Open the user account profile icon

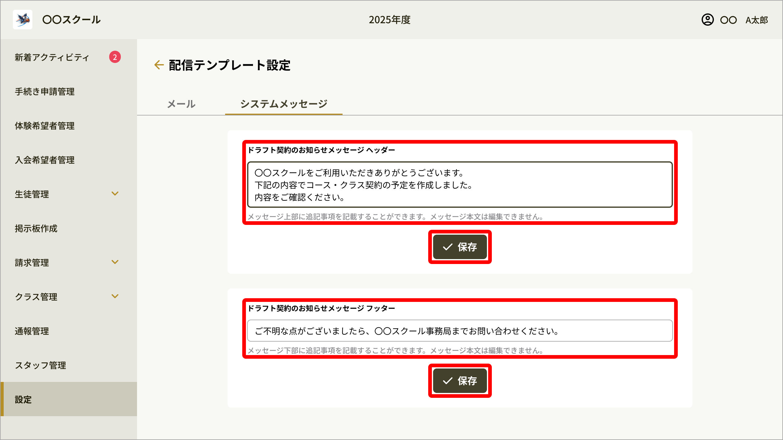(x=707, y=20)
